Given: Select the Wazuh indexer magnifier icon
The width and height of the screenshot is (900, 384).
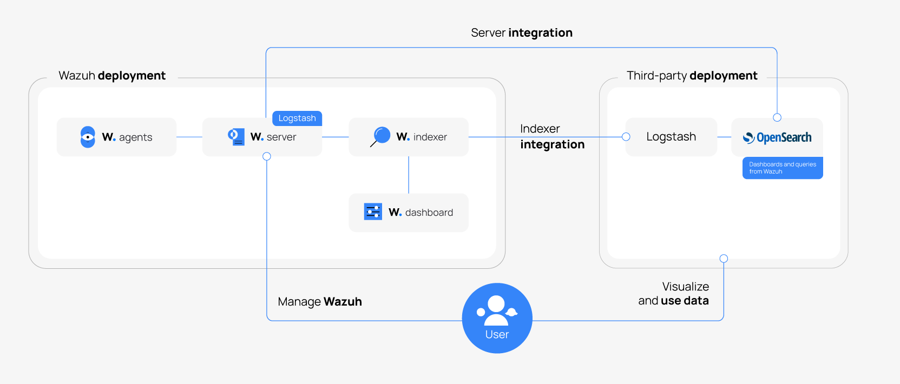Looking at the screenshot, I should (x=381, y=136).
